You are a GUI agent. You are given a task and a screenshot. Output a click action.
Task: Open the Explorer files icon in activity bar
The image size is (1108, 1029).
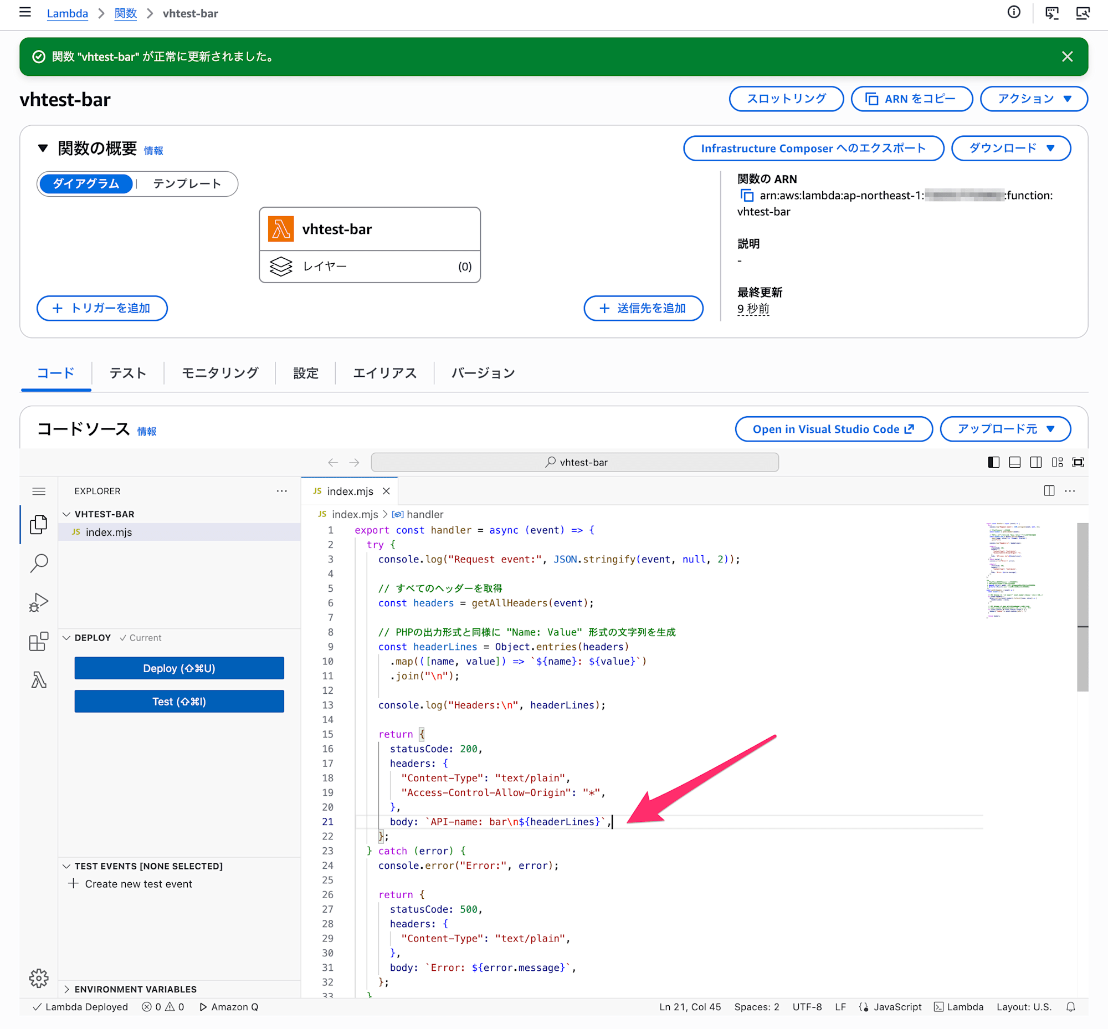[38, 524]
